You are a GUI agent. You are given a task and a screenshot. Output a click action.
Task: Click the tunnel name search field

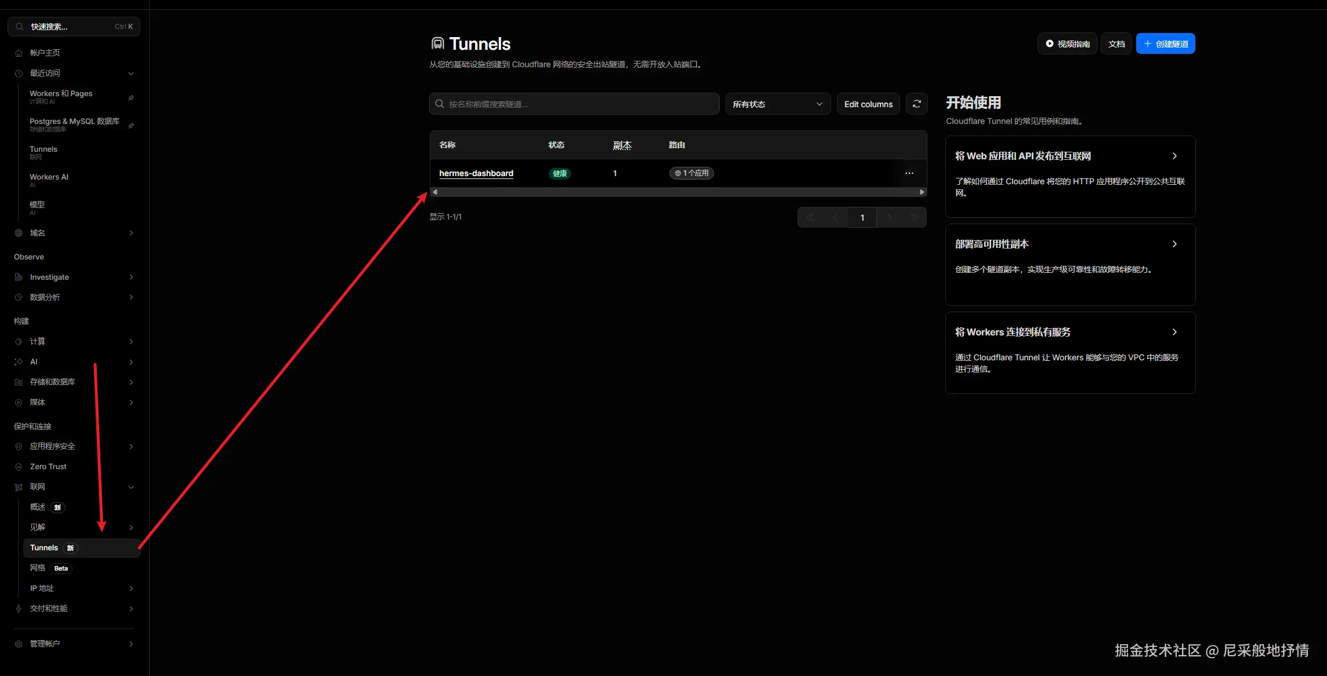point(574,104)
